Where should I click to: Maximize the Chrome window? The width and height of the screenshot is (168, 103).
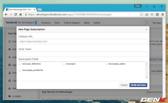click(154, 7)
